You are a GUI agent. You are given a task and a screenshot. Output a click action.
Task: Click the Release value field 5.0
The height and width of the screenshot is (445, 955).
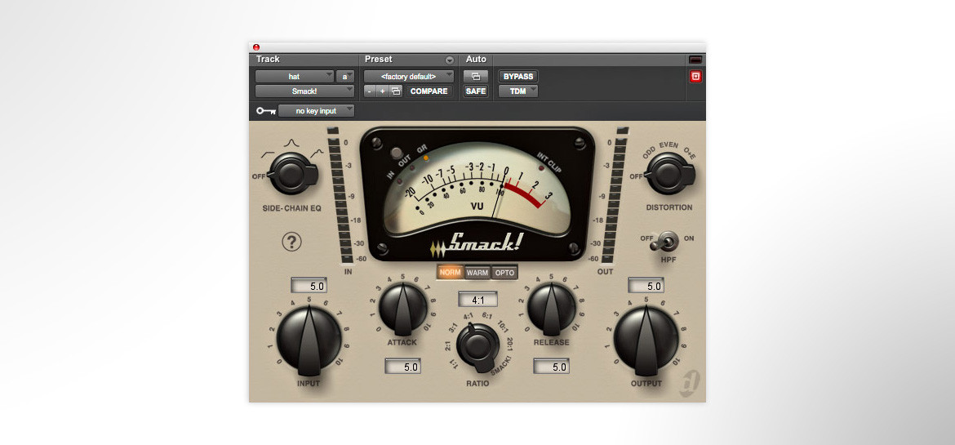pos(551,367)
